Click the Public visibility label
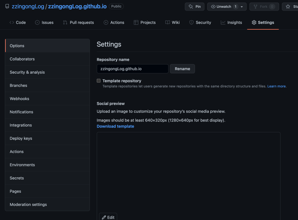This screenshot has width=298, height=220. (x=116, y=6)
